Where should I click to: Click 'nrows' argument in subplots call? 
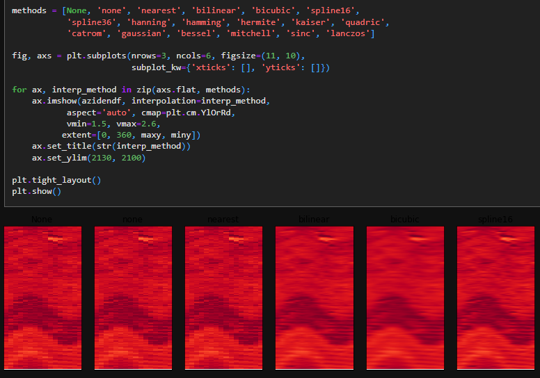pyautogui.click(x=143, y=56)
